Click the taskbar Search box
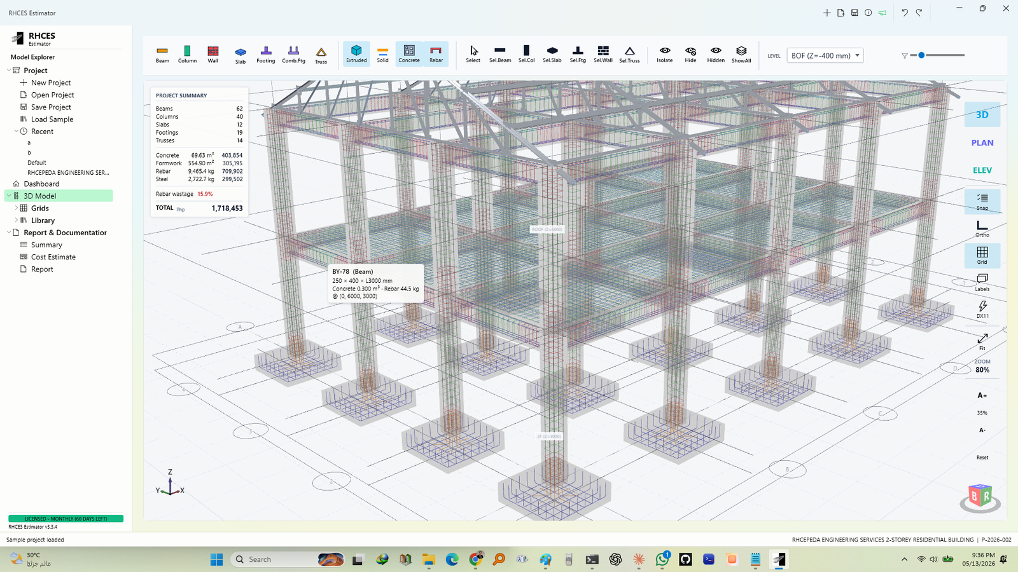 pyautogui.click(x=288, y=559)
